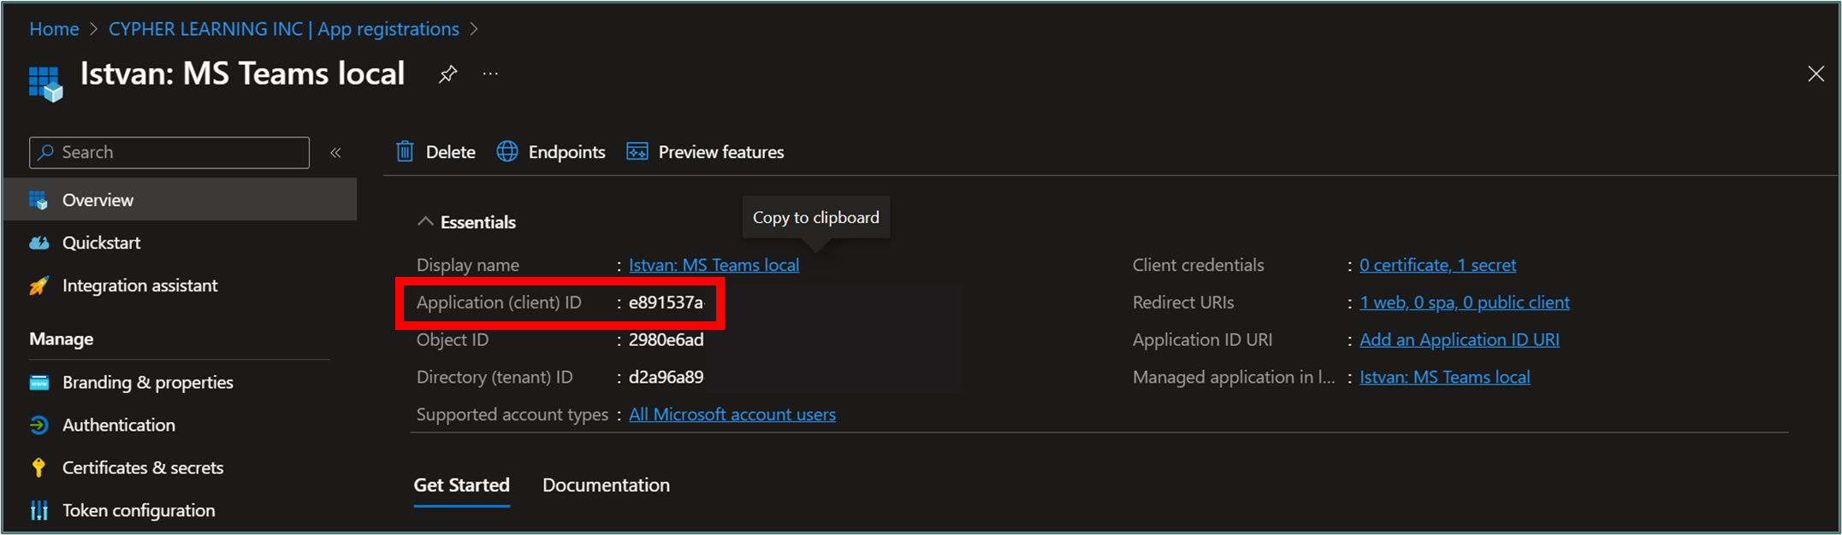Open the managed application link Istvan: MS Teams local
Viewport: 1842px width, 535px height.
(1444, 377)
